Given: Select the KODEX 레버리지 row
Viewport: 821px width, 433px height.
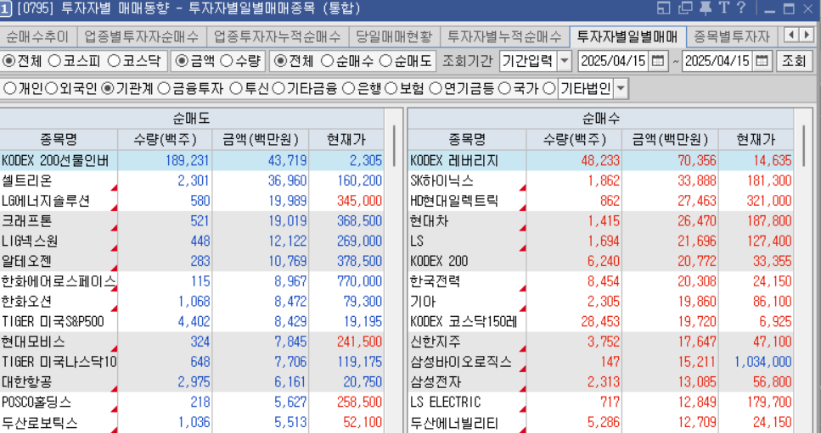Looking at the screenshot, I should (601, 160).
